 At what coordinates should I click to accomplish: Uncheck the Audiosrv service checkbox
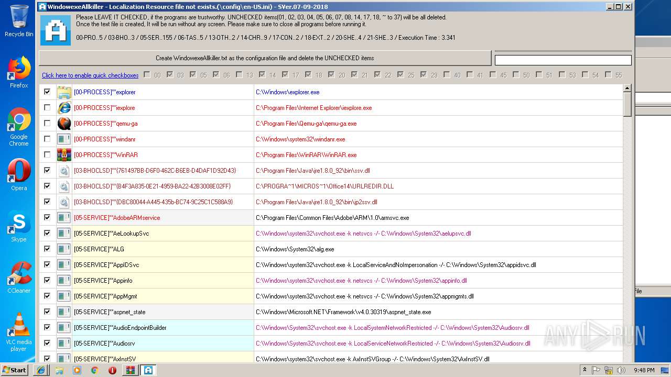point(47,343)
